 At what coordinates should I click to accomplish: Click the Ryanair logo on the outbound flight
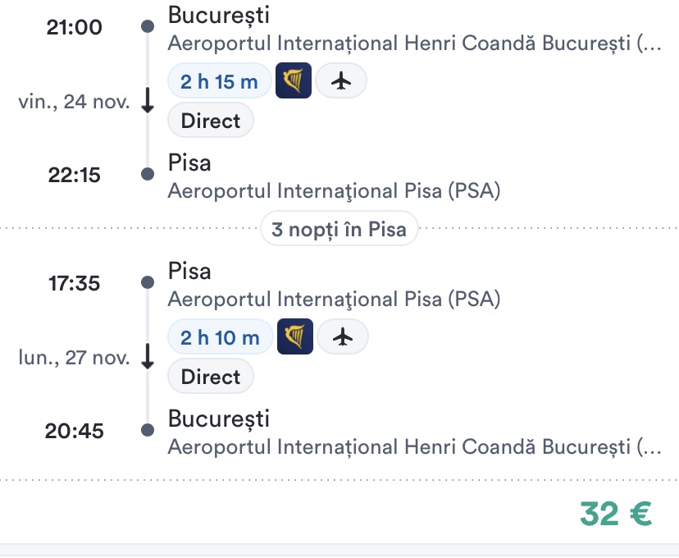click(293, 81)
